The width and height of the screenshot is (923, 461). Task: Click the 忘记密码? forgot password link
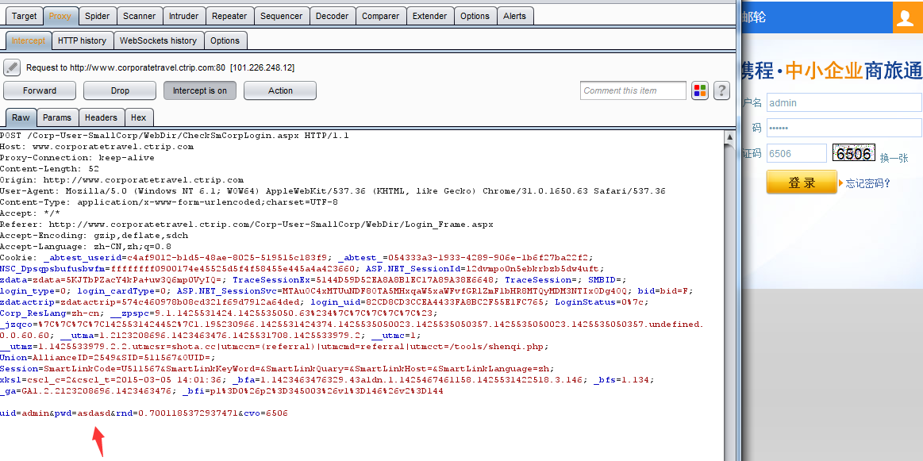pyautogui.click(x=868, y=183)
